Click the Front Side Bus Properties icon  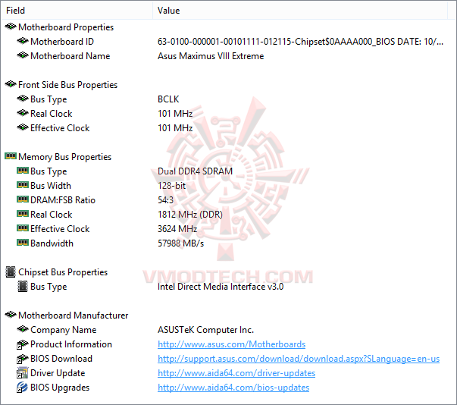[11, 84]
